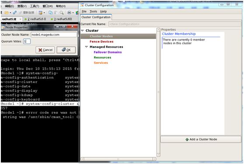This screenshot has height=164, width=244.
Task: Click the Quorum Votes input field
Action: (x=27, y=42)
